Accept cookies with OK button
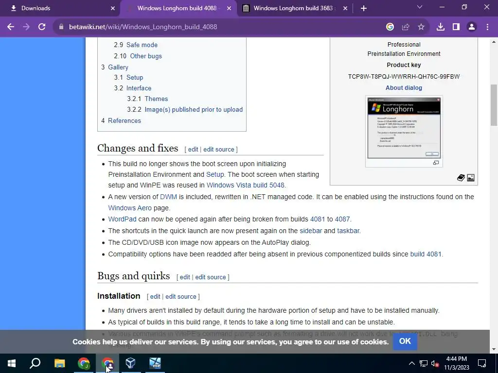Screen dimensions: 498x373 [x=405, y=341]
